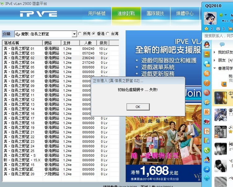The image size is (233, 187).
Task: Click the blue M round icon in QQ sidebar
Action: [207, 169]
